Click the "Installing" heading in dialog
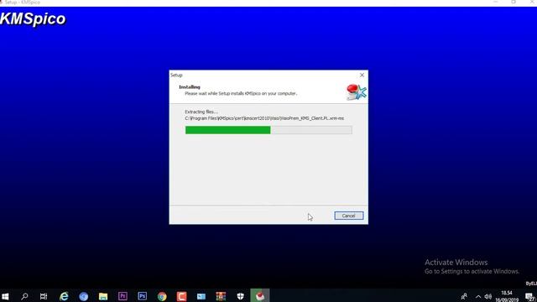537x302 pixels. [190, 87]
